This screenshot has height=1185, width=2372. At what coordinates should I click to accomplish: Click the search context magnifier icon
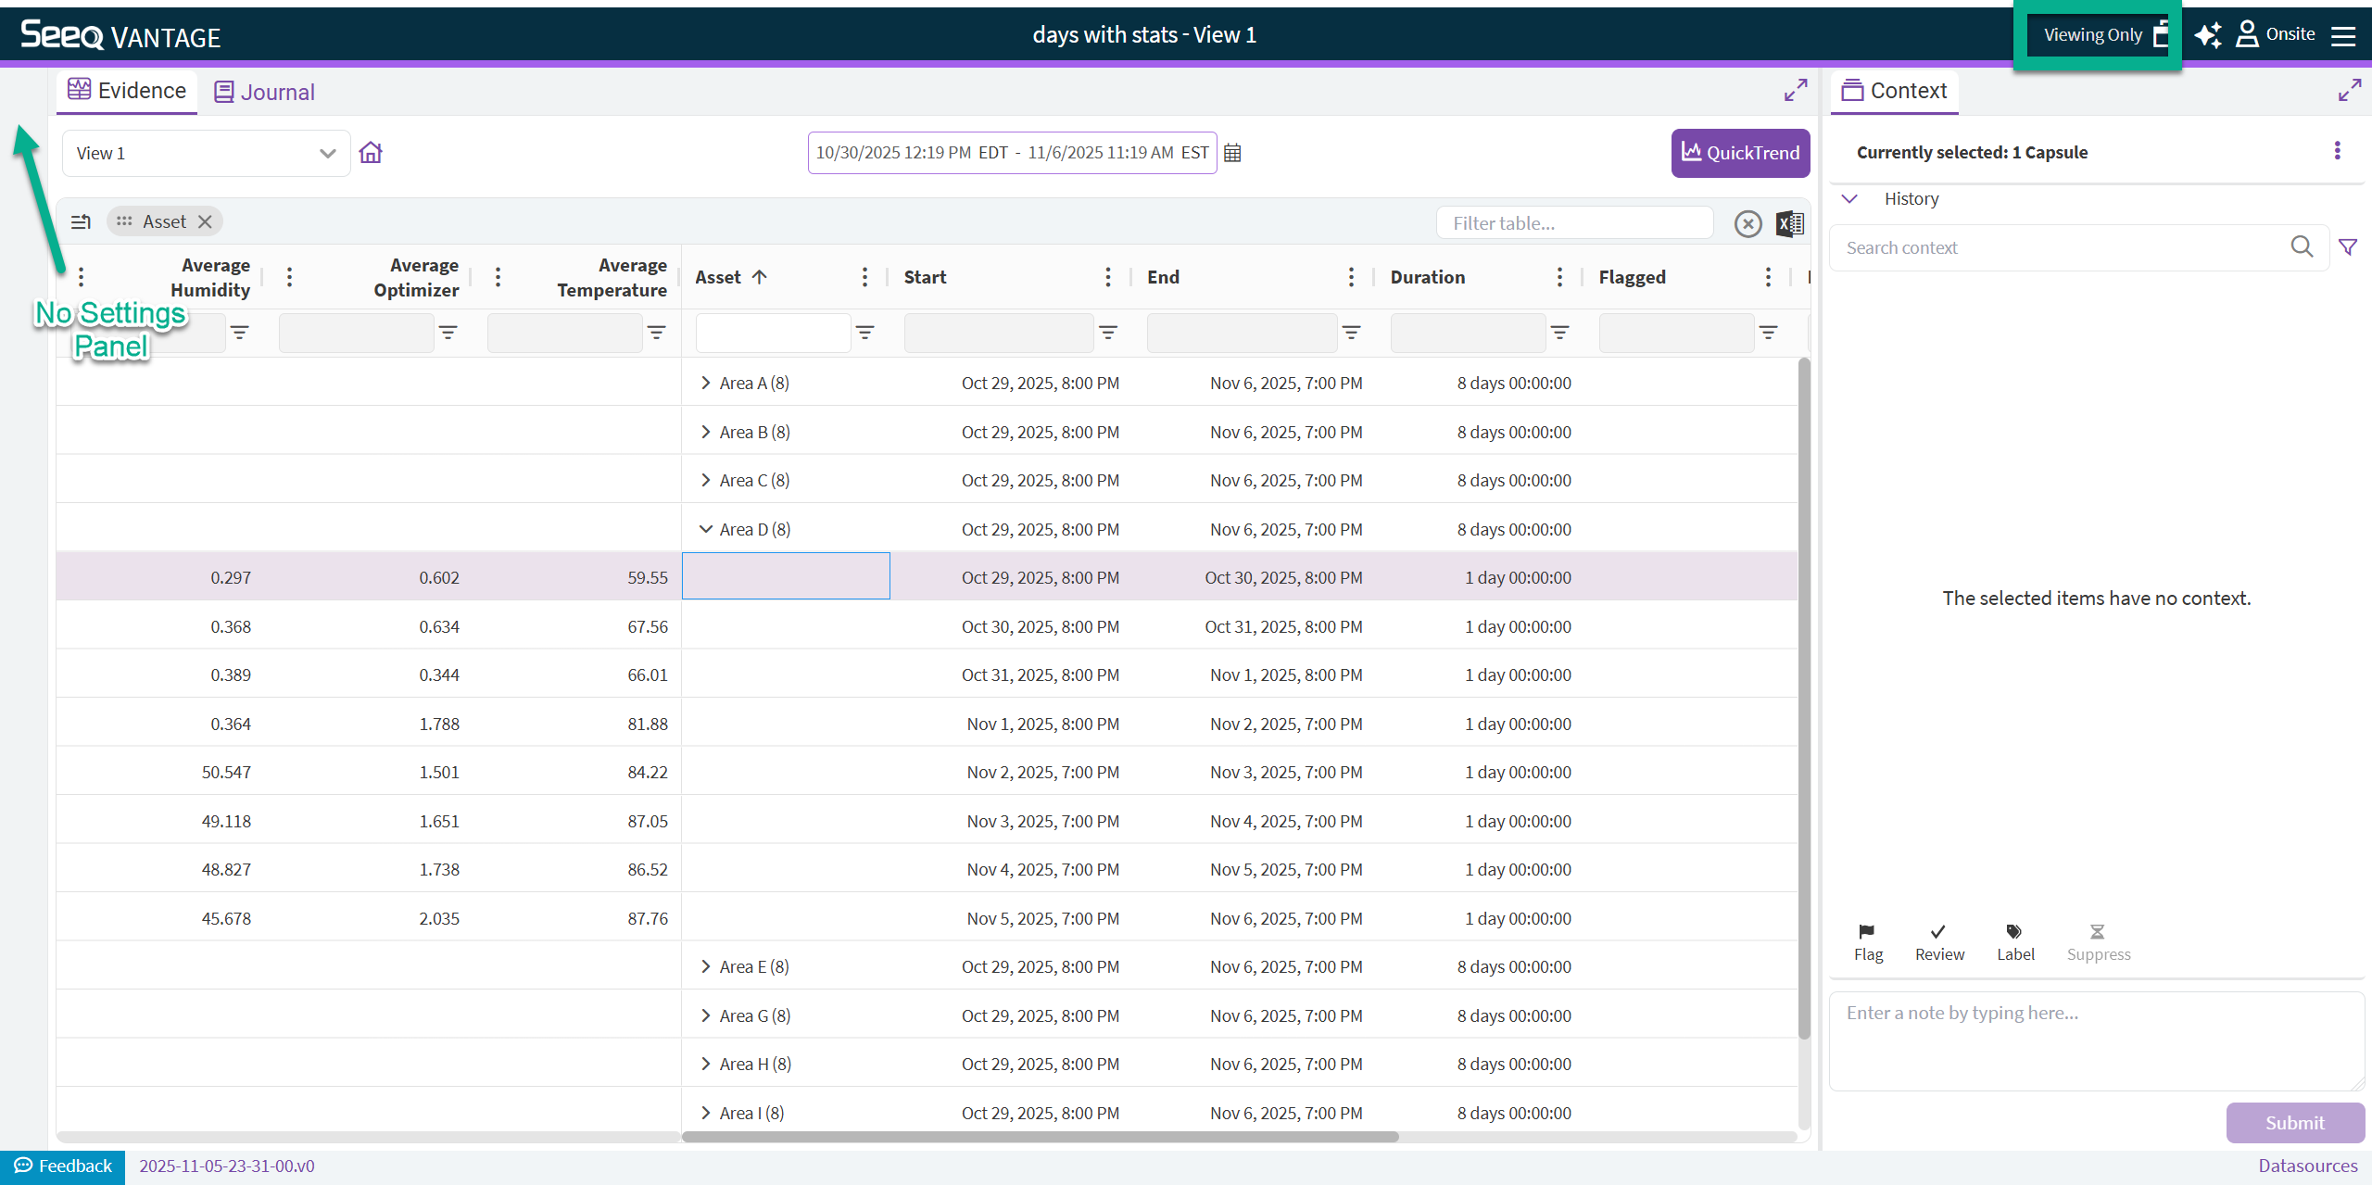[2303, 246]
